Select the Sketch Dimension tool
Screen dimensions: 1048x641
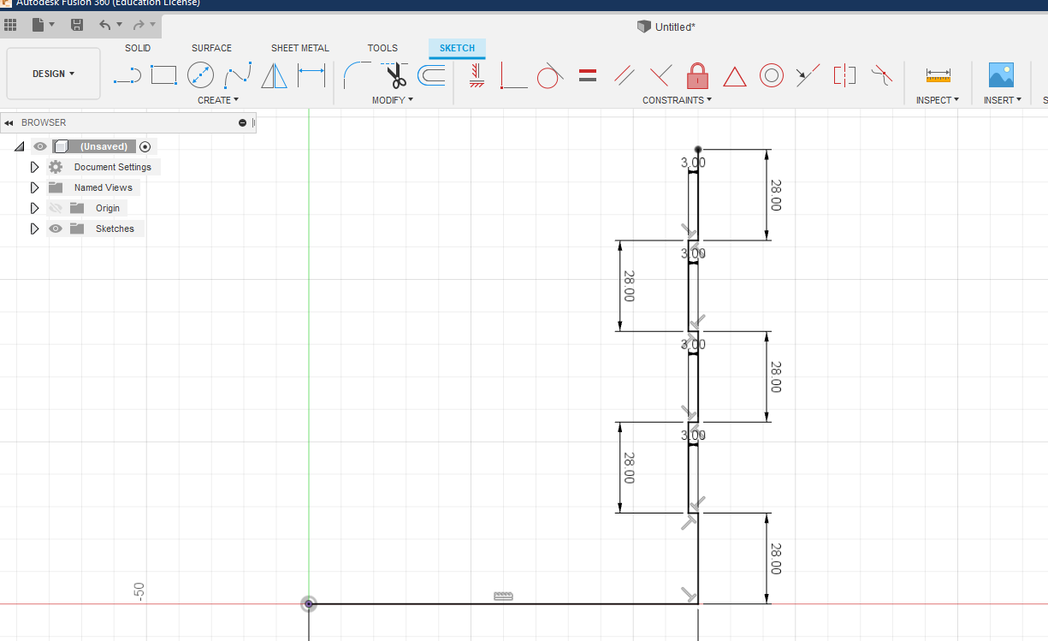[x=311, y=75]
